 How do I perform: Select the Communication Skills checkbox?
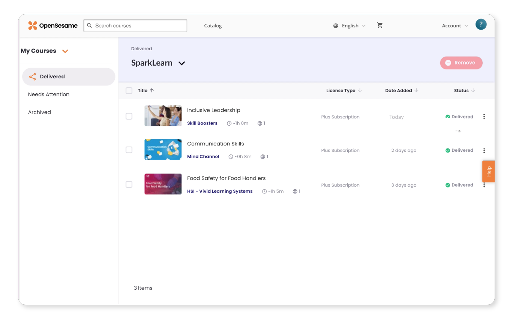pos(129,150)
